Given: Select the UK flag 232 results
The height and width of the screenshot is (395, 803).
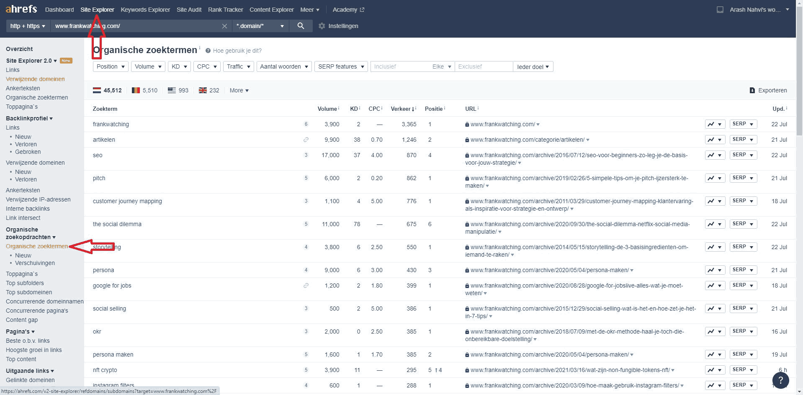Looking at the screenshot, I should click(209, 90).
